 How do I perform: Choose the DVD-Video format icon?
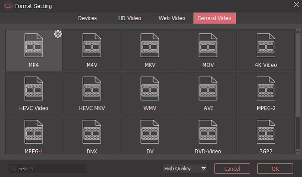[208, 132]
